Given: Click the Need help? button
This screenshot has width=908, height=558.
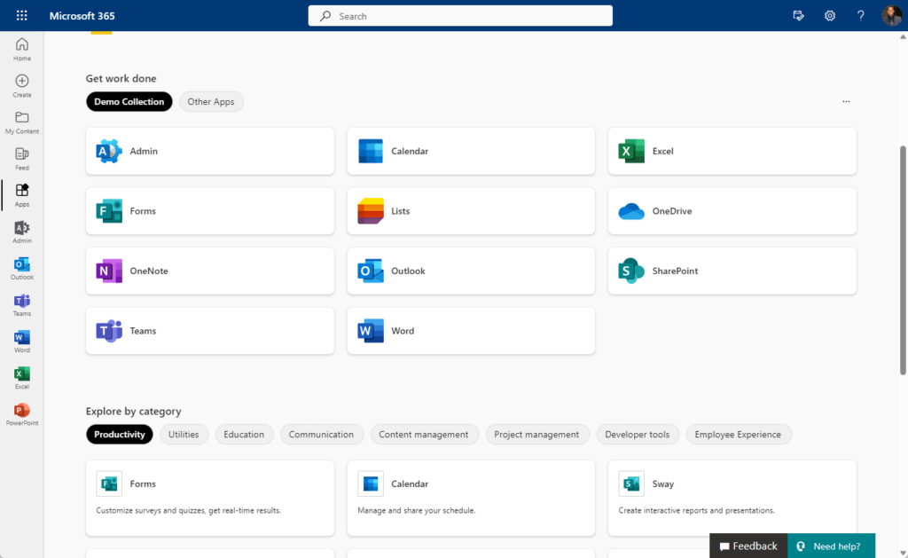Looking at the screenshot, I should tap(831, 546).
